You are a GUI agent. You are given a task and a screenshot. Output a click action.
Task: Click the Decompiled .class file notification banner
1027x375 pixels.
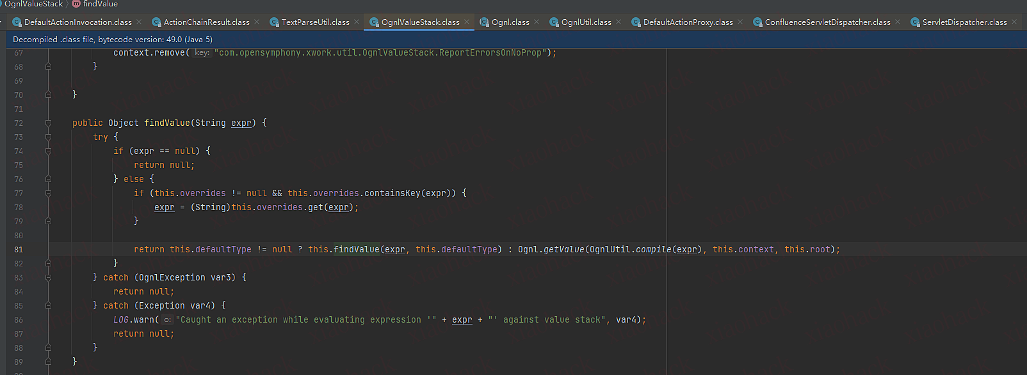[513, 39]
